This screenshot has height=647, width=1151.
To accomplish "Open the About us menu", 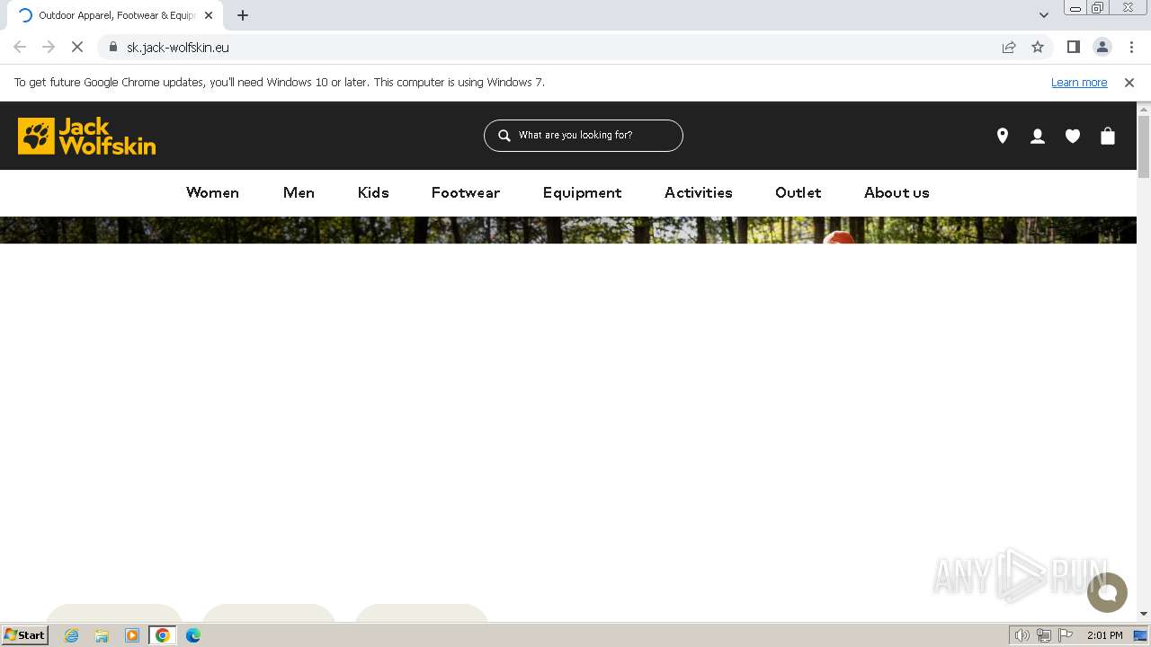I will point(897,192).
